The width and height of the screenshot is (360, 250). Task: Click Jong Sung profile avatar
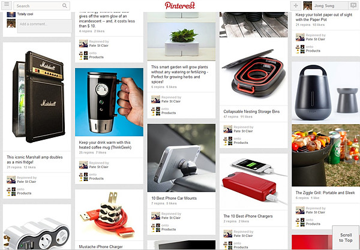(x=307, y=6)
